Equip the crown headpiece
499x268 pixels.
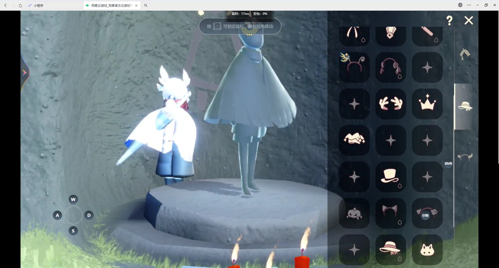tap(427, 104)
